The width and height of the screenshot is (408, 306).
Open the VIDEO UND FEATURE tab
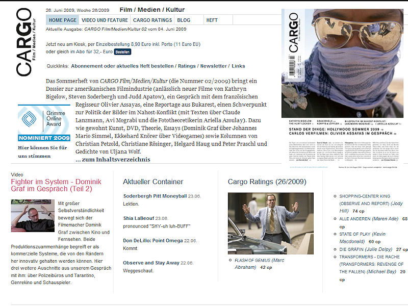pyautogui.click(x=105, y=20)
